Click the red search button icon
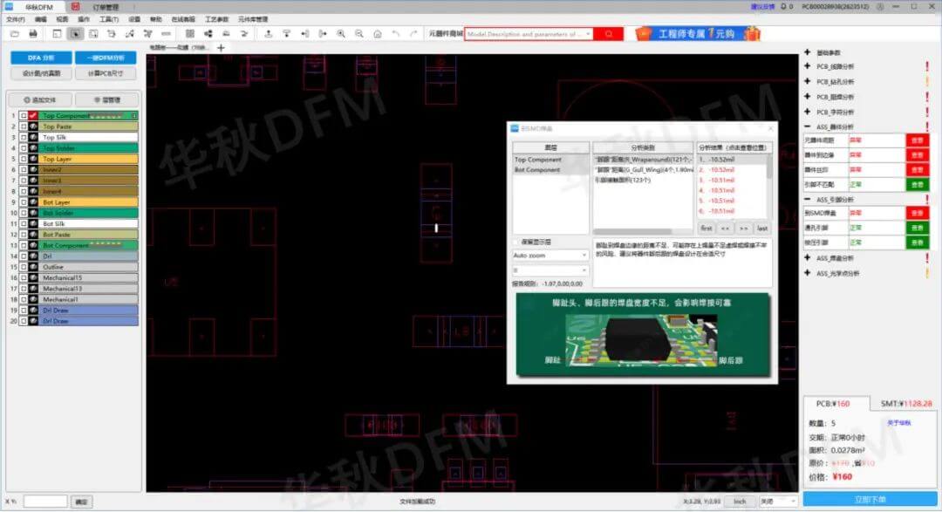942x512 pixels. tap(608, 34)
